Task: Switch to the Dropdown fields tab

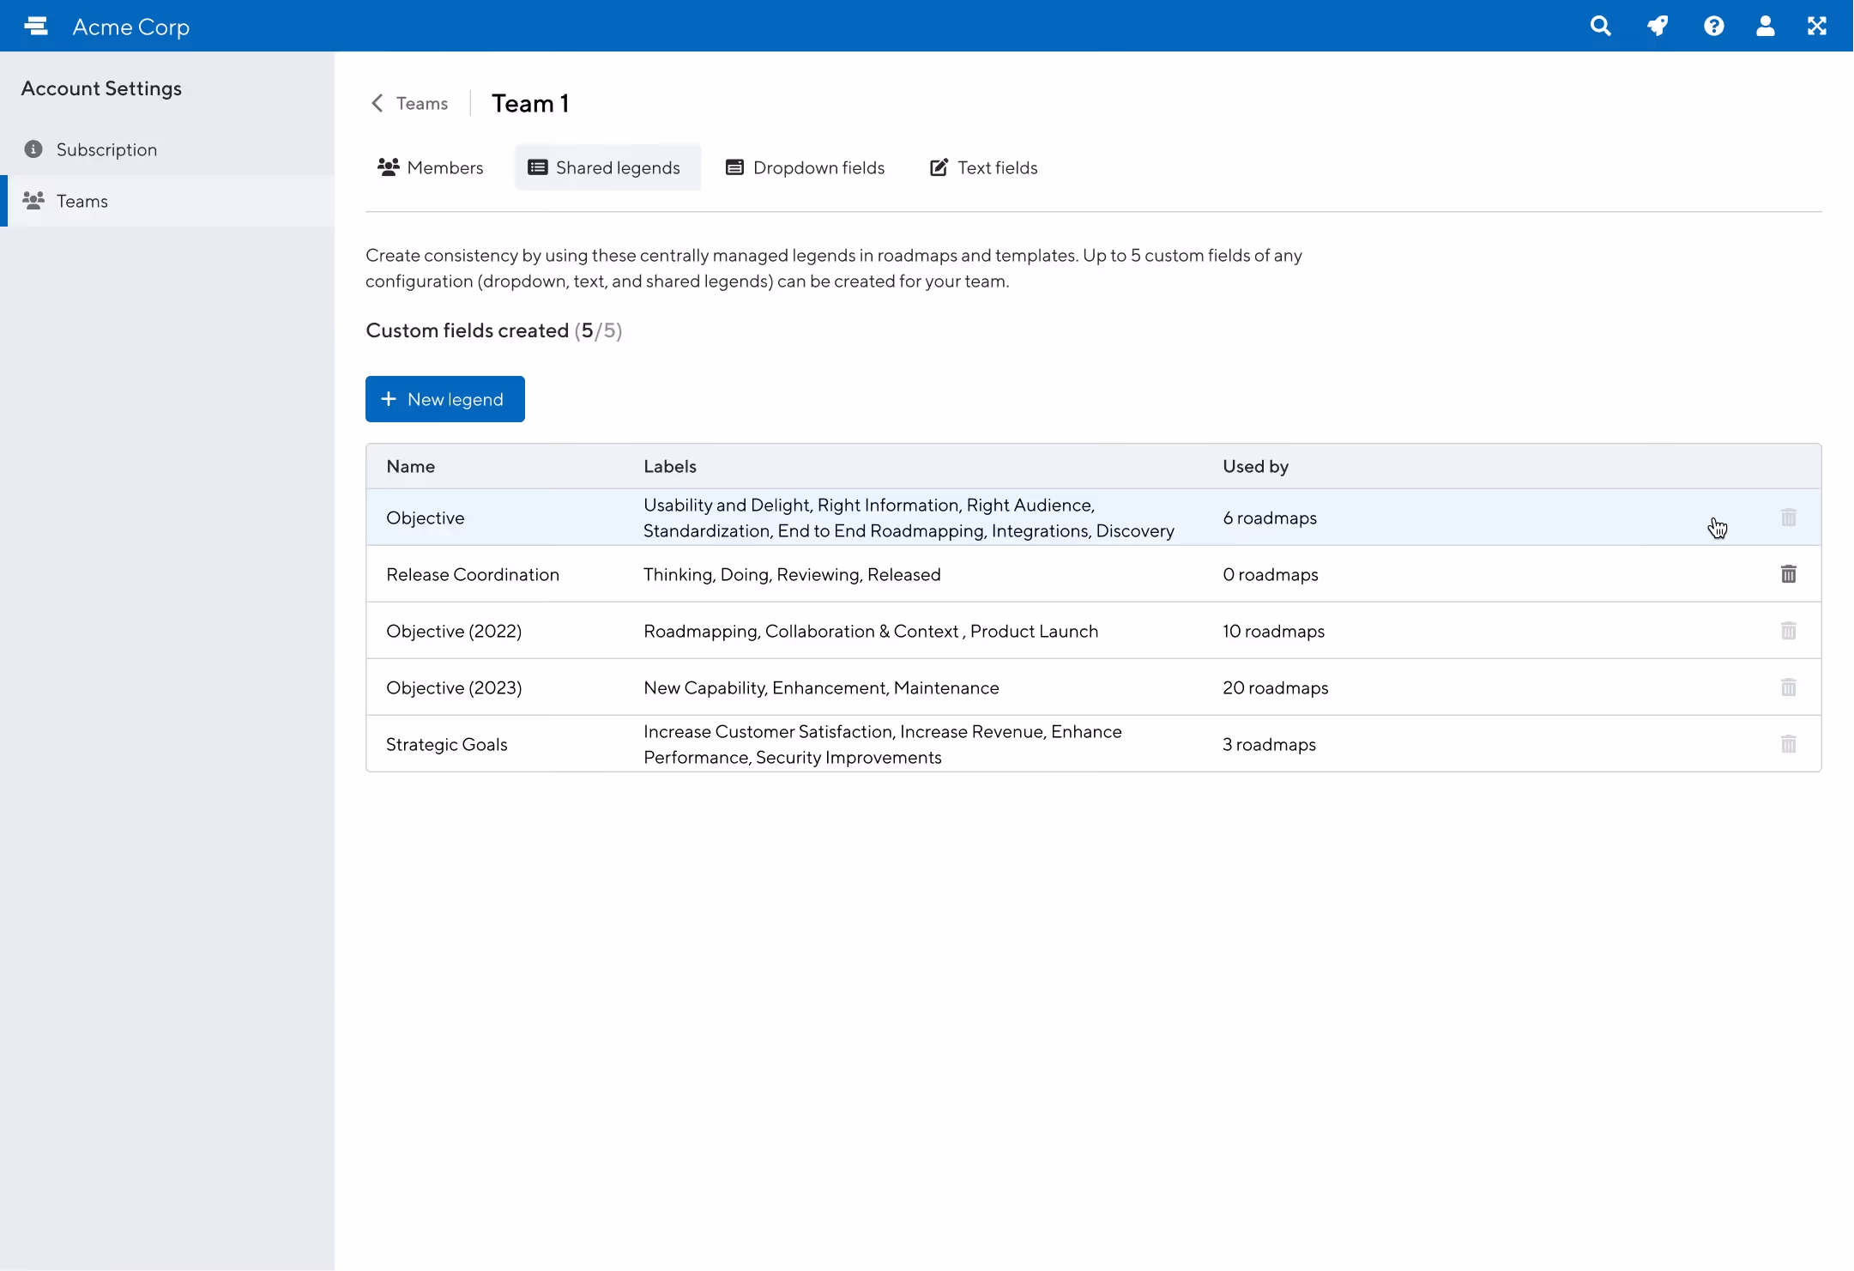Action: (x=805, y=167)
